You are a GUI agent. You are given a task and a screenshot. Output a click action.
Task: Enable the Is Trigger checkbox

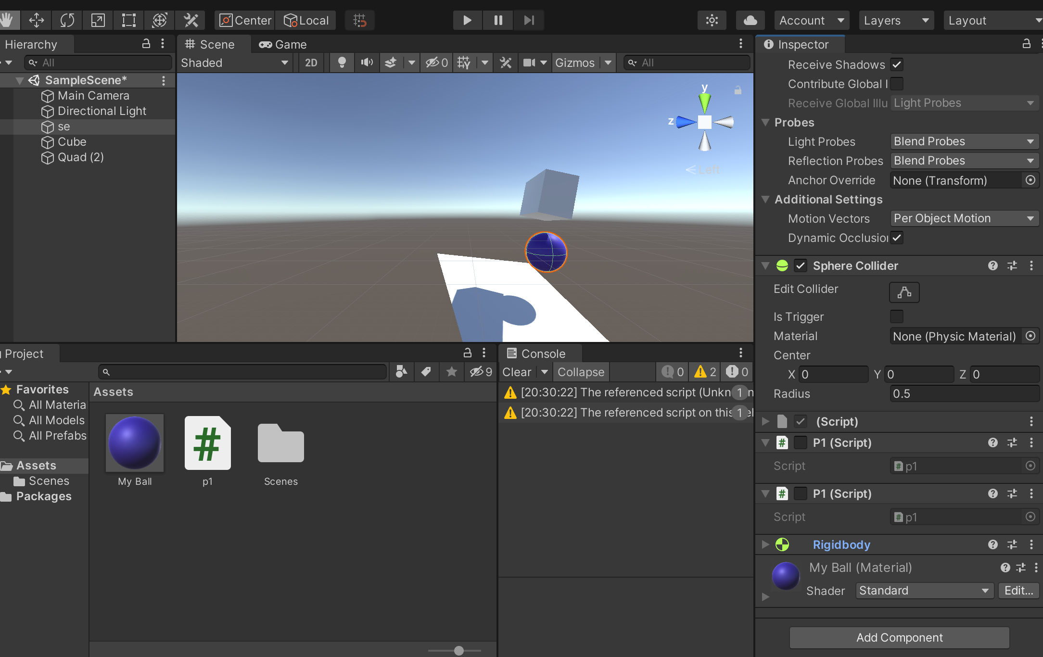pyautogui.click(x=897, y=316)
